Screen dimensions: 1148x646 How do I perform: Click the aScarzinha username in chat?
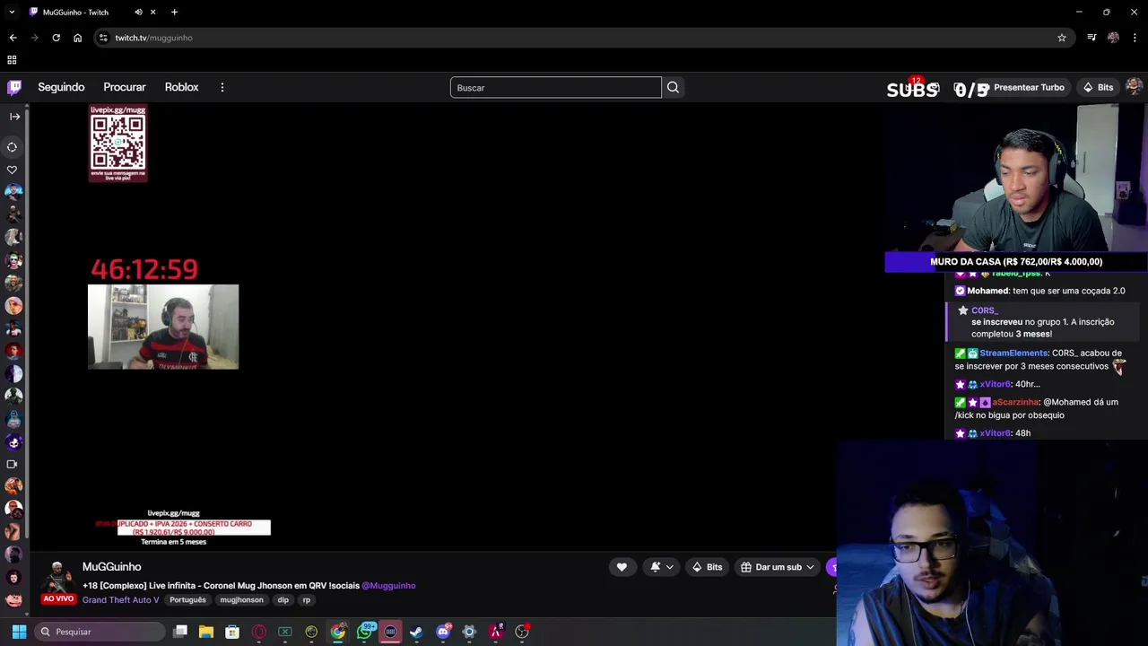point(1015,402)
